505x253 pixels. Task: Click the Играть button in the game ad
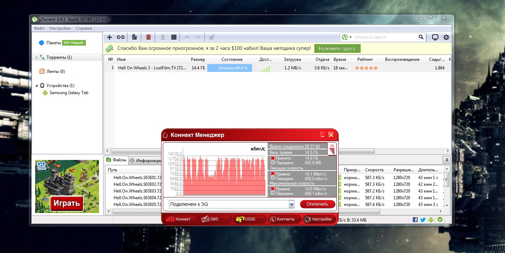tap(67, 203)
